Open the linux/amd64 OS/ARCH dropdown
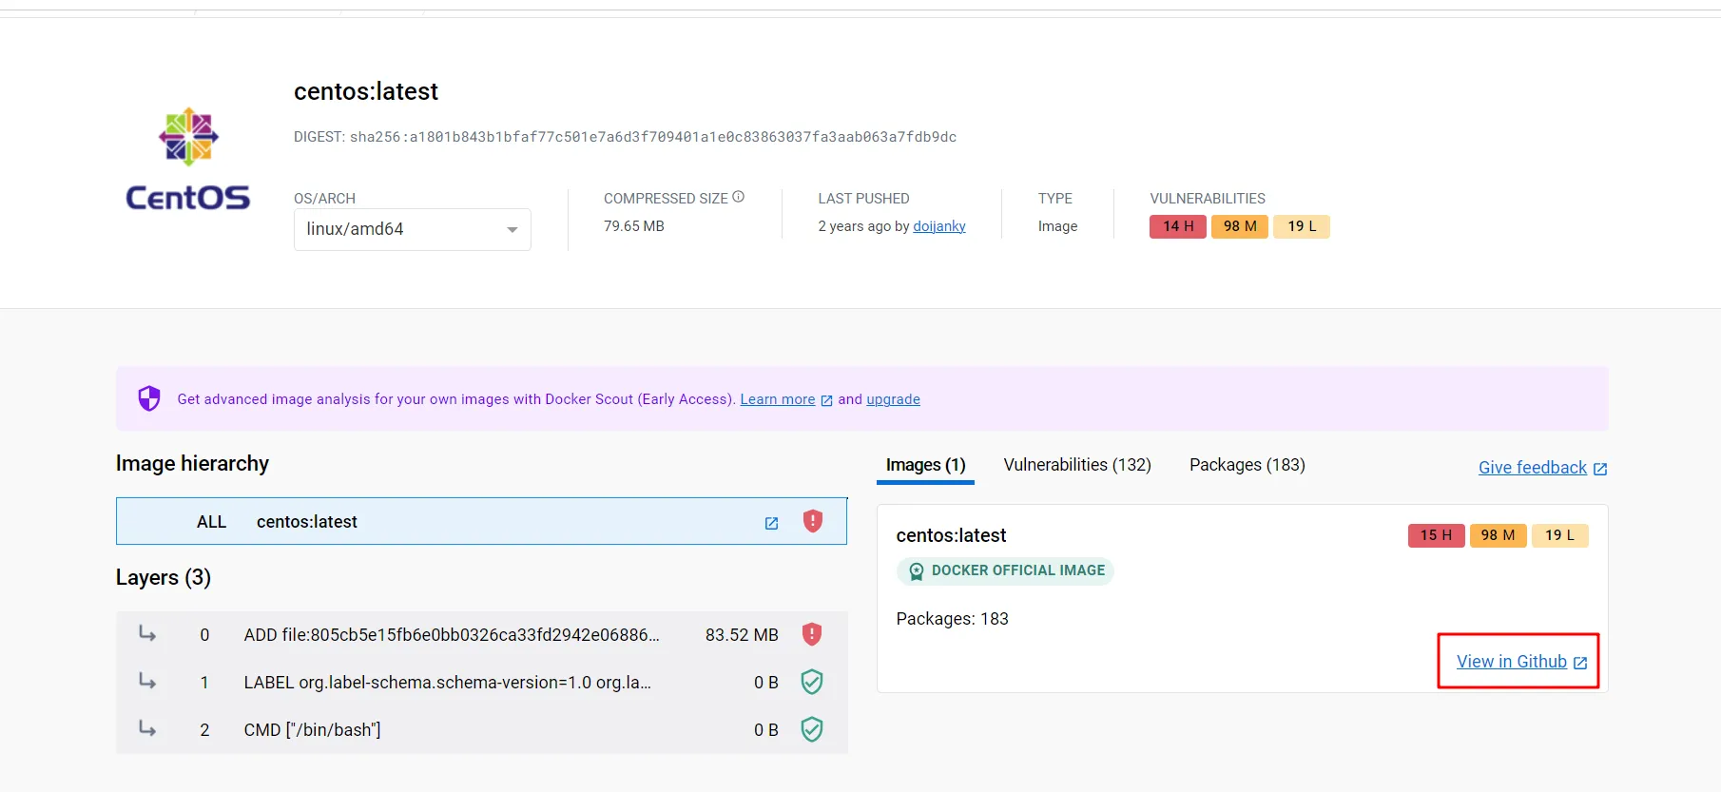The height and width of the screenshot is (792, 1721). 413,229
